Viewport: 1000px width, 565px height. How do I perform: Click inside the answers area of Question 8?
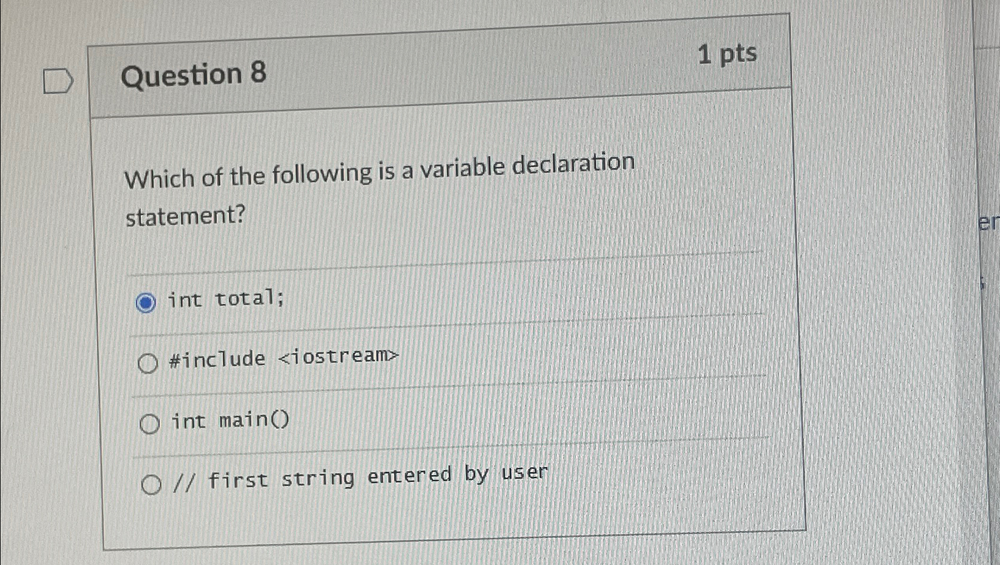click(416, 392)
